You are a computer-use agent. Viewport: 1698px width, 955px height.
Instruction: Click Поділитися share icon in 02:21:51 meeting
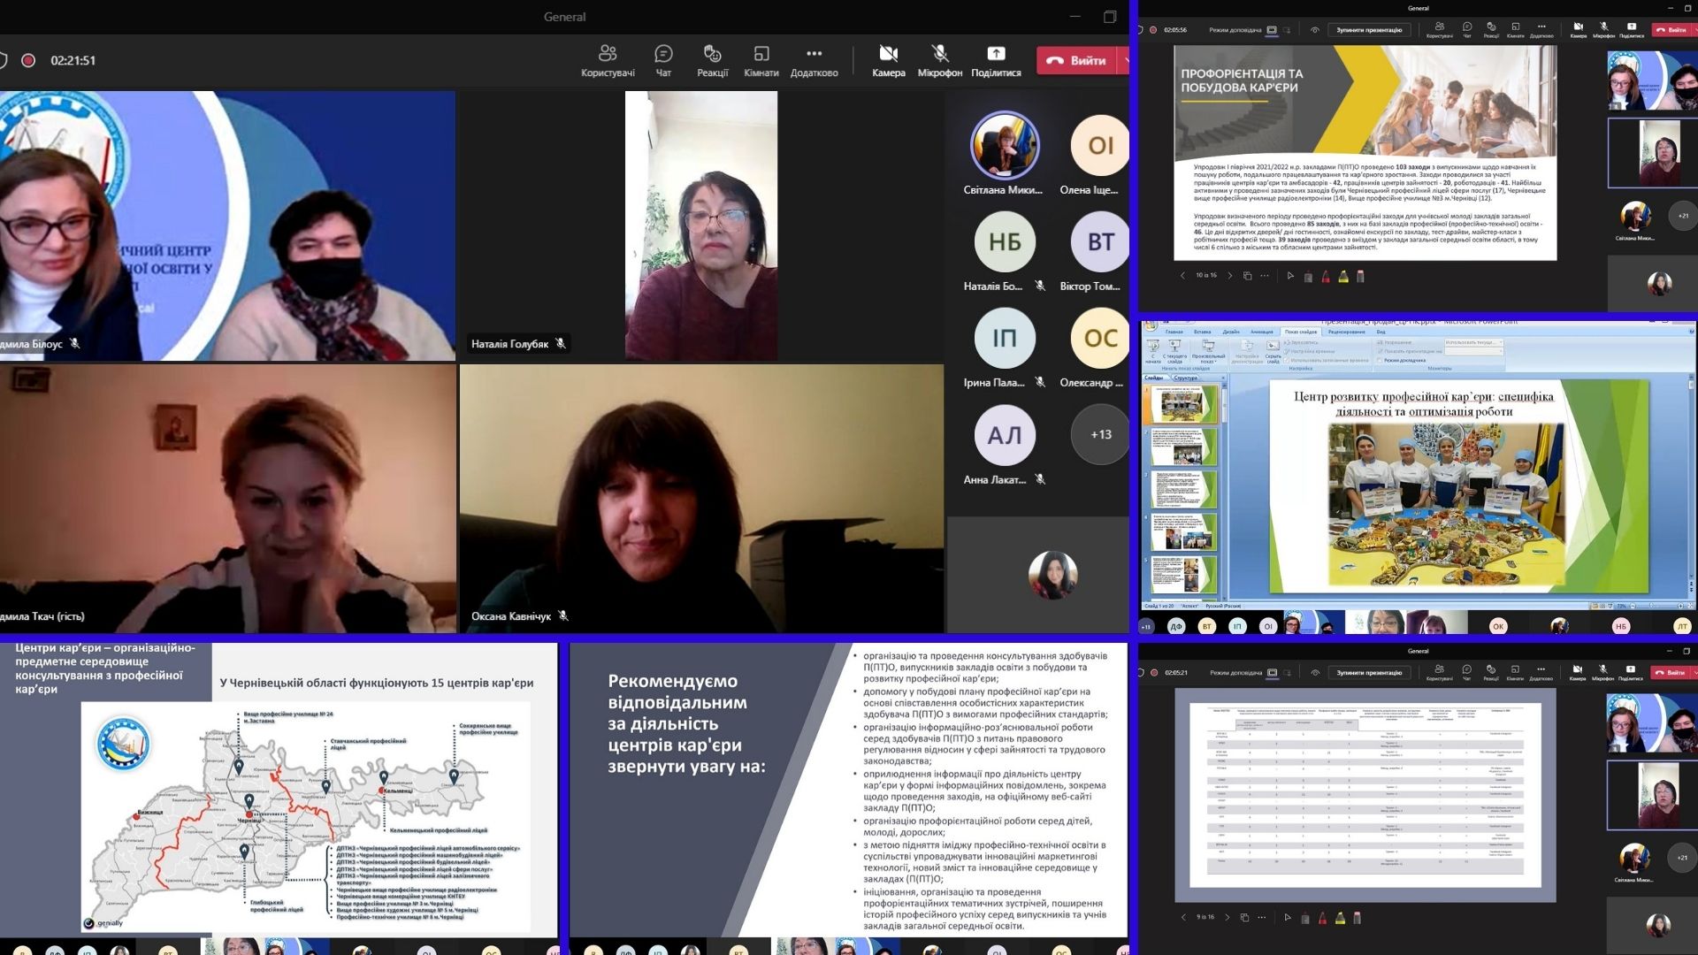(x=996, y=54)
